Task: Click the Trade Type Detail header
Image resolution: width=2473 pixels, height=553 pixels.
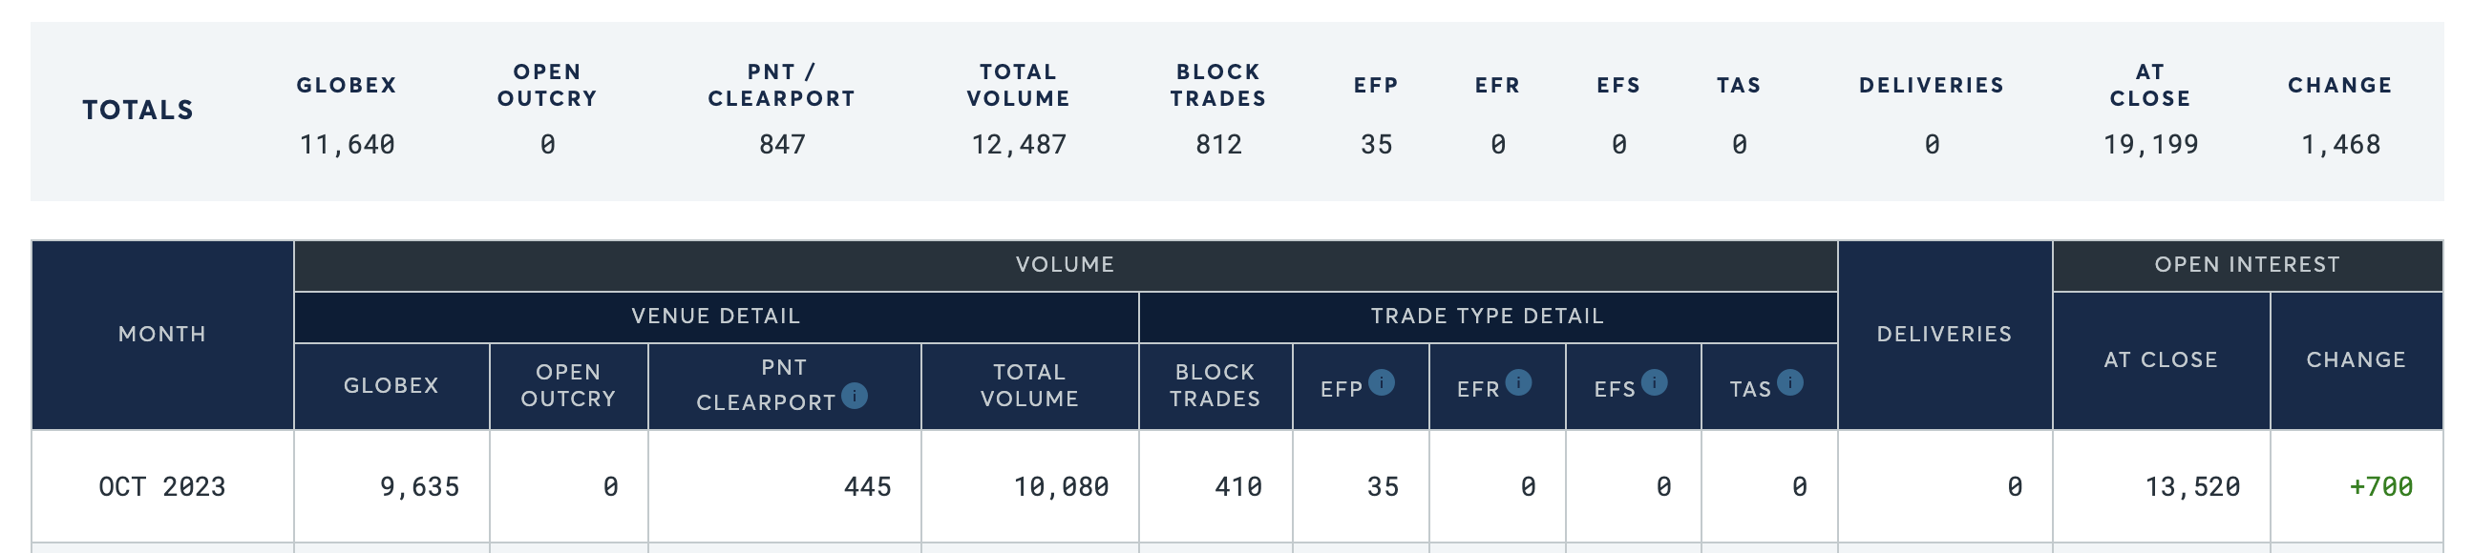Action: [x=1487, y=317]
